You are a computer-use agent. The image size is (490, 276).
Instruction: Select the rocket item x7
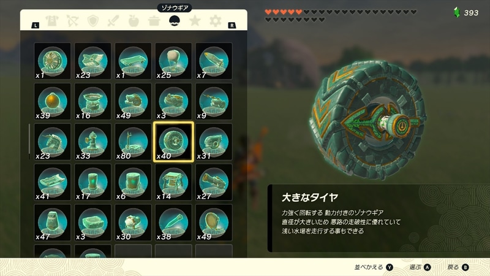click(214, 61)
